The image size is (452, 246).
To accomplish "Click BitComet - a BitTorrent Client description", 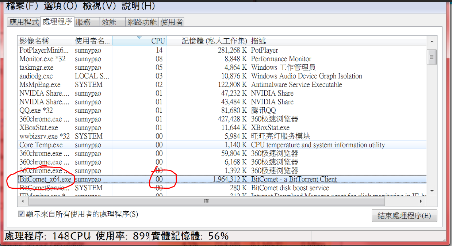I will tap(294, 179).
